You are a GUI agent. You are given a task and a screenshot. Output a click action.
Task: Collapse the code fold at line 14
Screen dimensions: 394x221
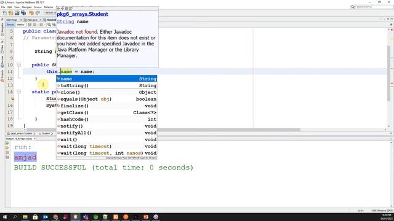coord(18,92)
